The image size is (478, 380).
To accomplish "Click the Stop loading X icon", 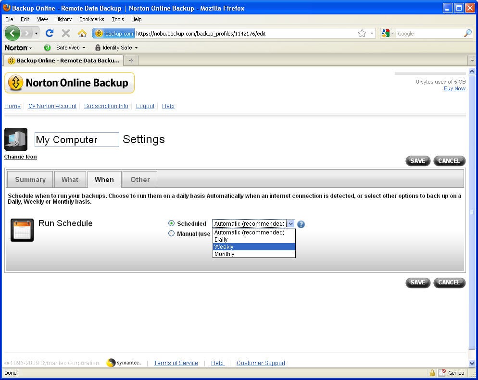I will 66,33.
